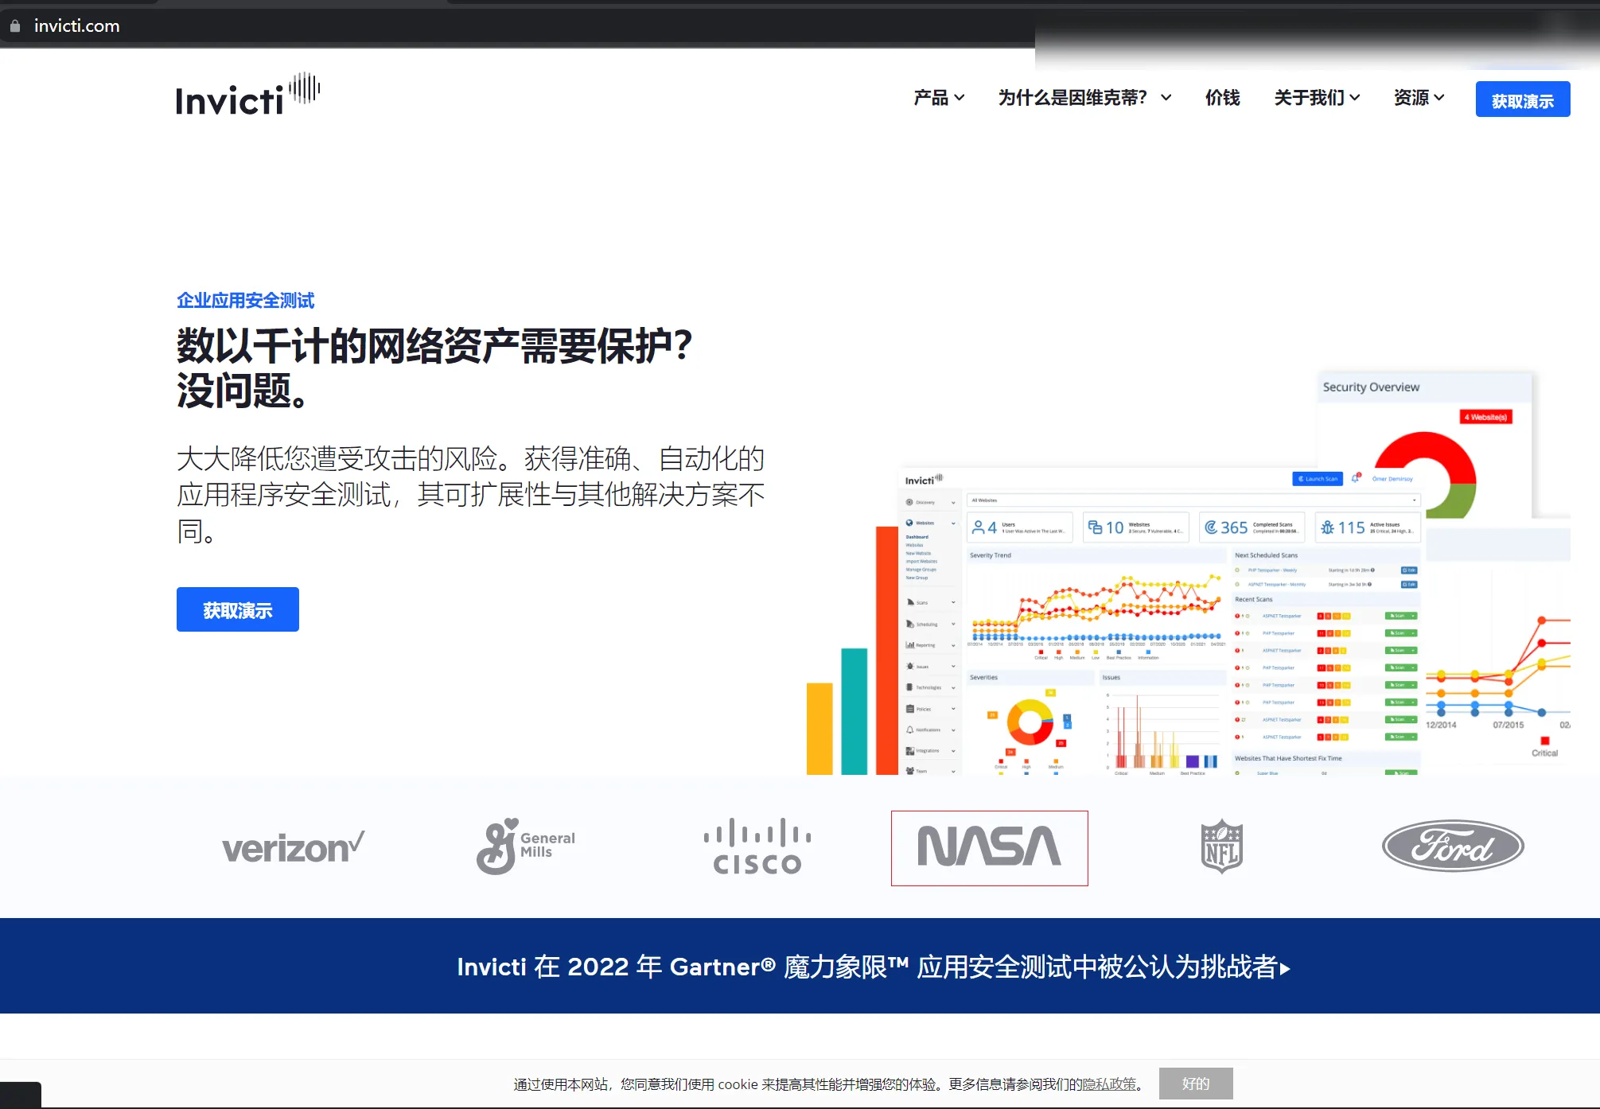Open the 价钱 pricing page
The image size is (1600, 1109).
point(1222,98)
